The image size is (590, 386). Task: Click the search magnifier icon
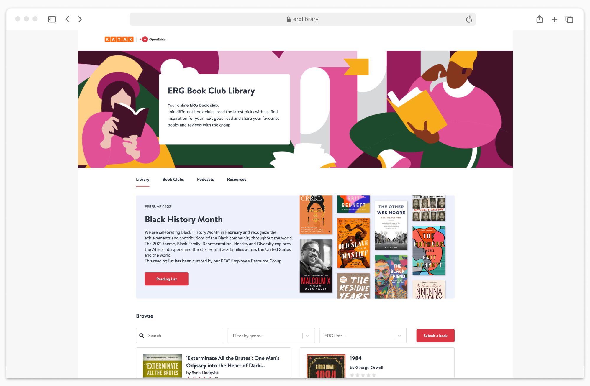coord(142,336)
